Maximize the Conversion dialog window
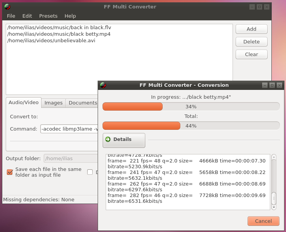This screenshot has width=286, height=232. point(272,85)
